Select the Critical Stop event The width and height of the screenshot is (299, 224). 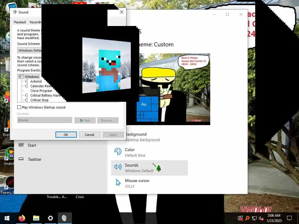[39, 100]
